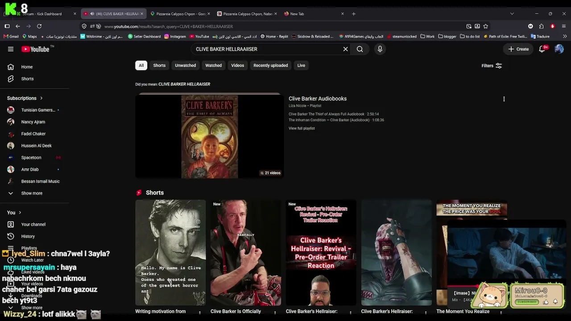Open the blogger bookmarks folder
This screenshot has width=571, height=321.
click(447, 37)
